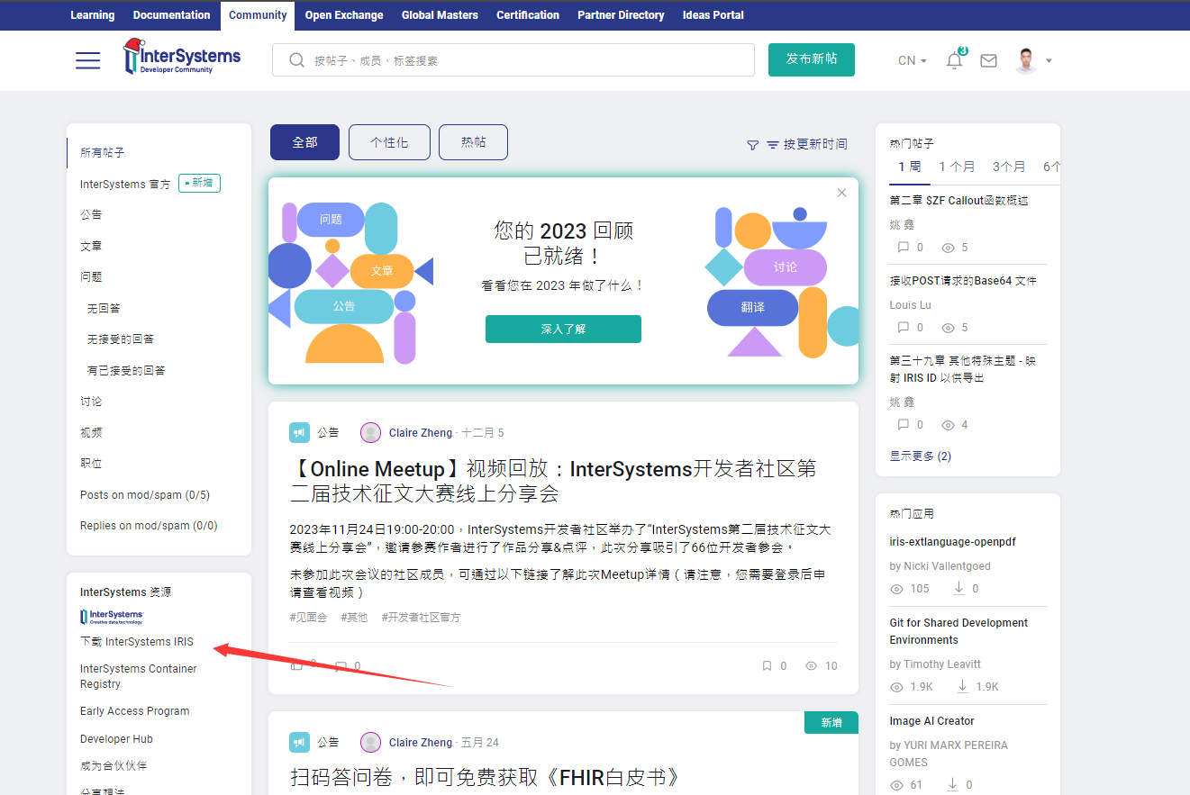Open 下载 InterSystems IRIS link
The image size is (1190, 795).
(x=137, y=642)
